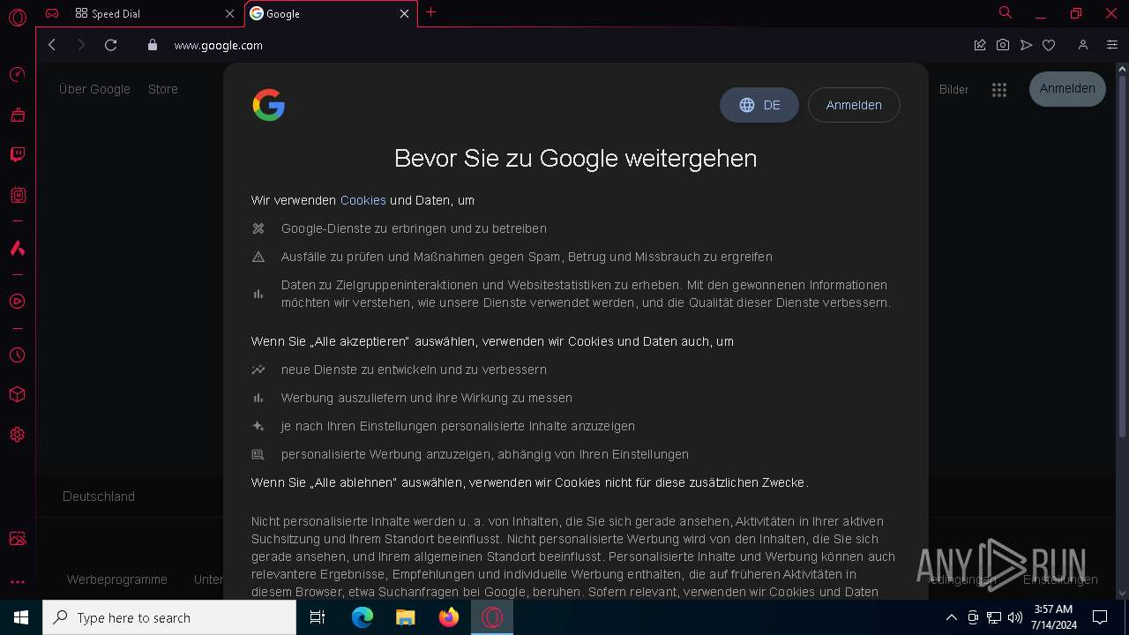Open a new tab with plus button
This screenshot has height=635, width=1129.
click(431, 12)
